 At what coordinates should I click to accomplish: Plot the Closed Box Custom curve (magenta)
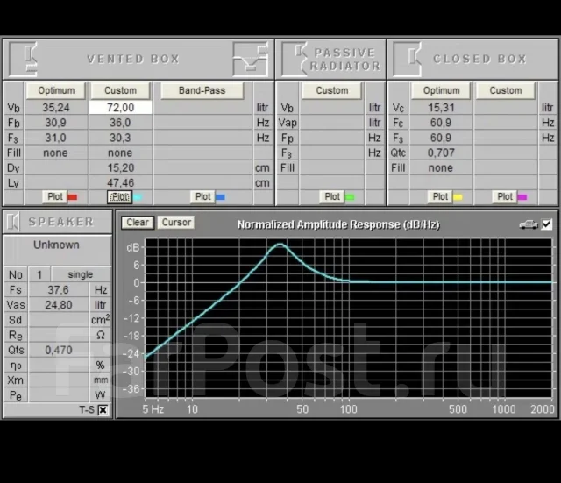point(505,196)
